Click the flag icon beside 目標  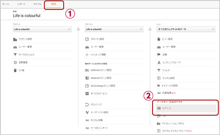(x=159, y=54)
